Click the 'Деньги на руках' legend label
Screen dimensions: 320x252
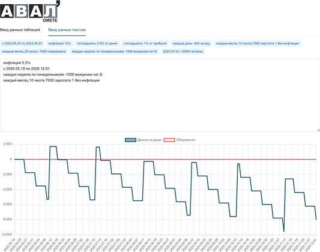tap(149, 140)
